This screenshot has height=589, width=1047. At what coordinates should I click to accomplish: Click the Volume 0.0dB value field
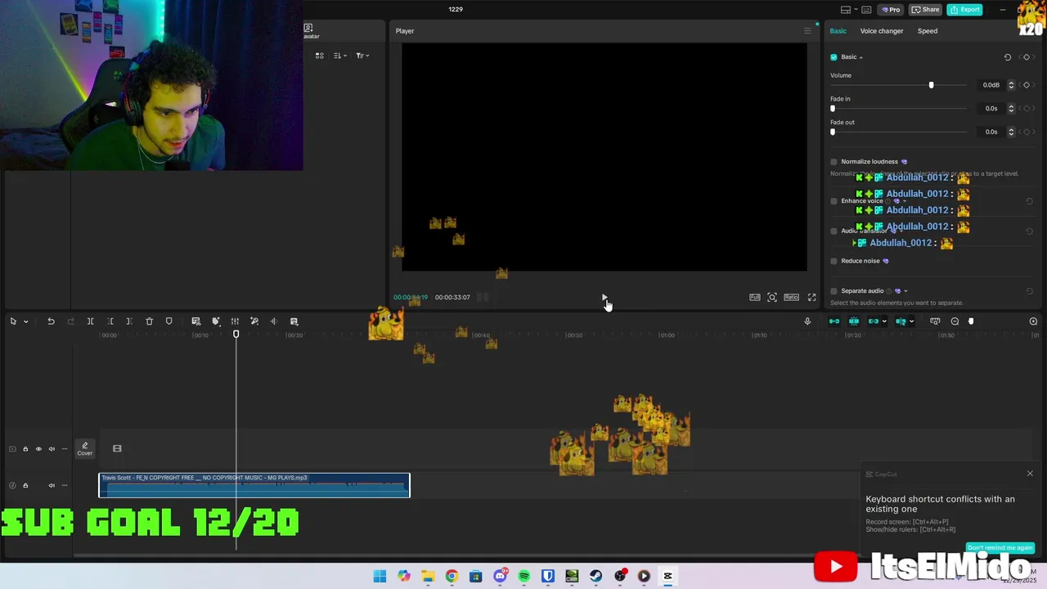[991, 85]
